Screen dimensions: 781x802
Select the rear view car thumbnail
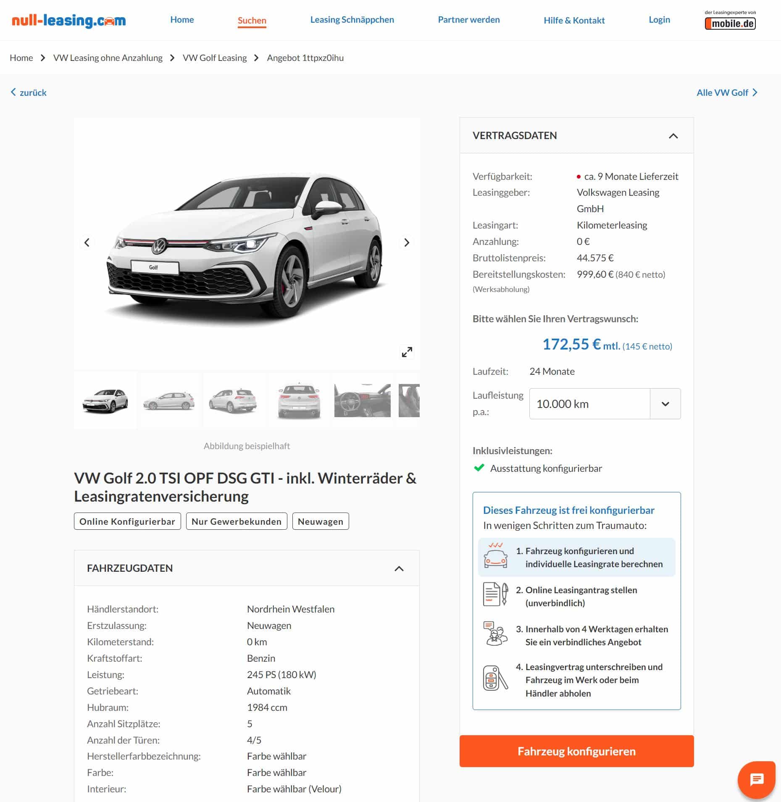tap(299, 400)
